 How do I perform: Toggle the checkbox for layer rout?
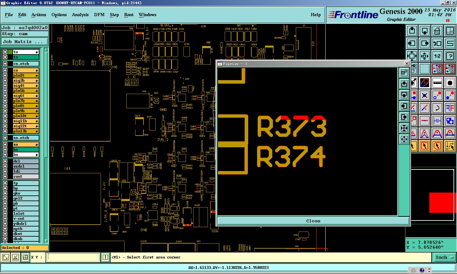5,176
